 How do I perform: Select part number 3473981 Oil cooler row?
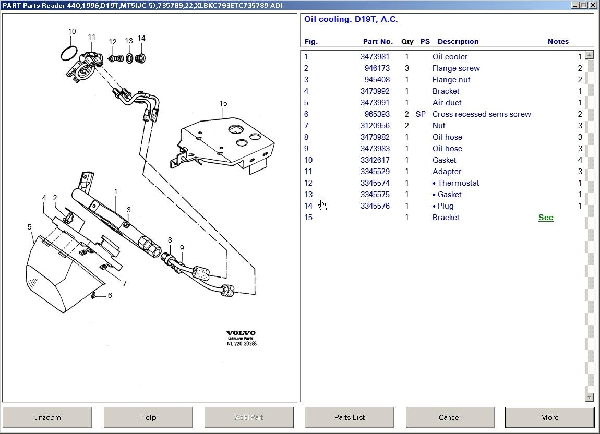coord(443,57)
